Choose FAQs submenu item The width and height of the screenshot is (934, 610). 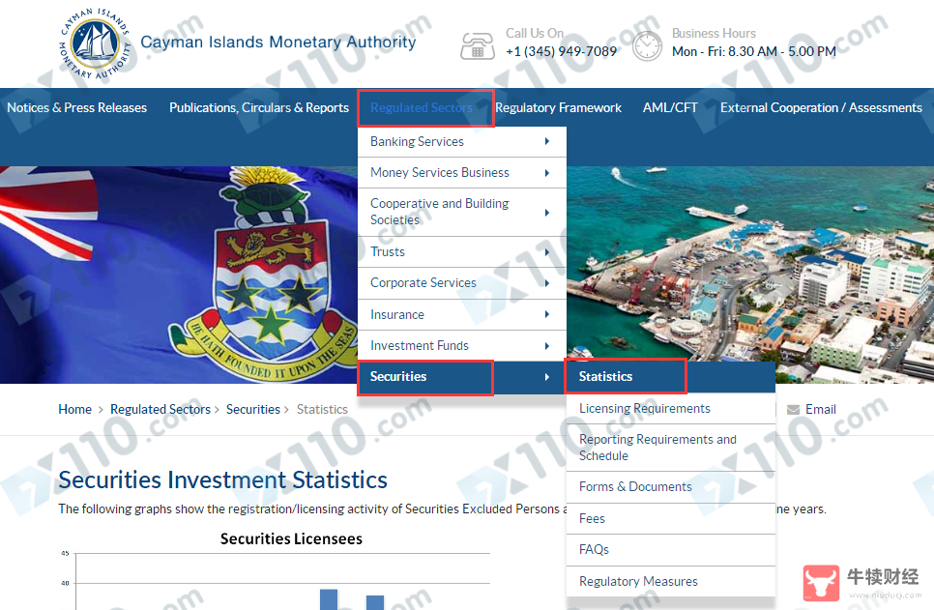pyautogui.click(x=671, y=549)
